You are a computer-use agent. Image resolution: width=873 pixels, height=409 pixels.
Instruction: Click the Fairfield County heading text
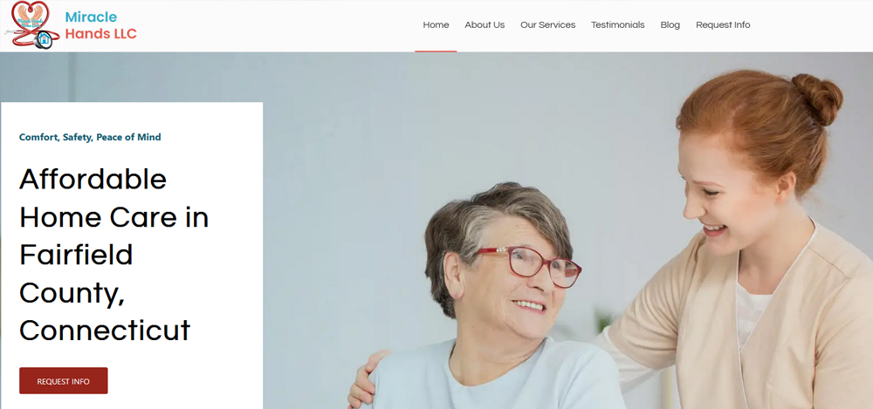(x=76, y=273)
